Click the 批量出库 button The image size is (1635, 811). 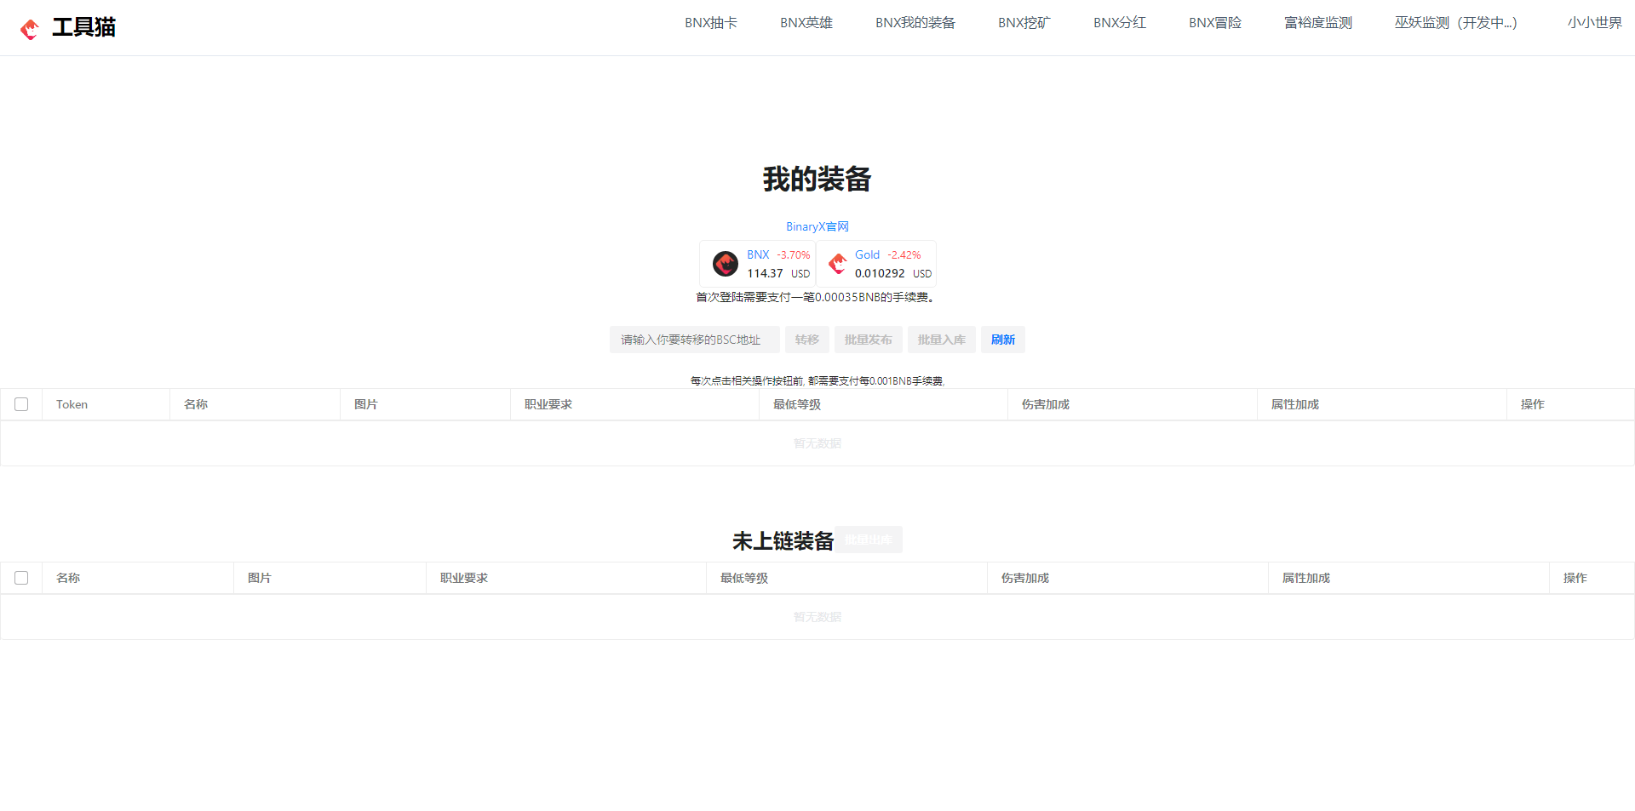869,540
